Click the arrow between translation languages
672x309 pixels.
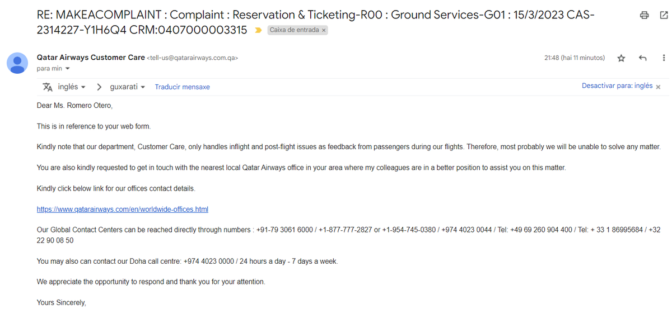click(x=99, y=87)
